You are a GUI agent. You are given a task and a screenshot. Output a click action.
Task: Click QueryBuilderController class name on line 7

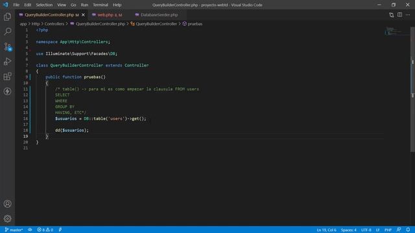77,65
